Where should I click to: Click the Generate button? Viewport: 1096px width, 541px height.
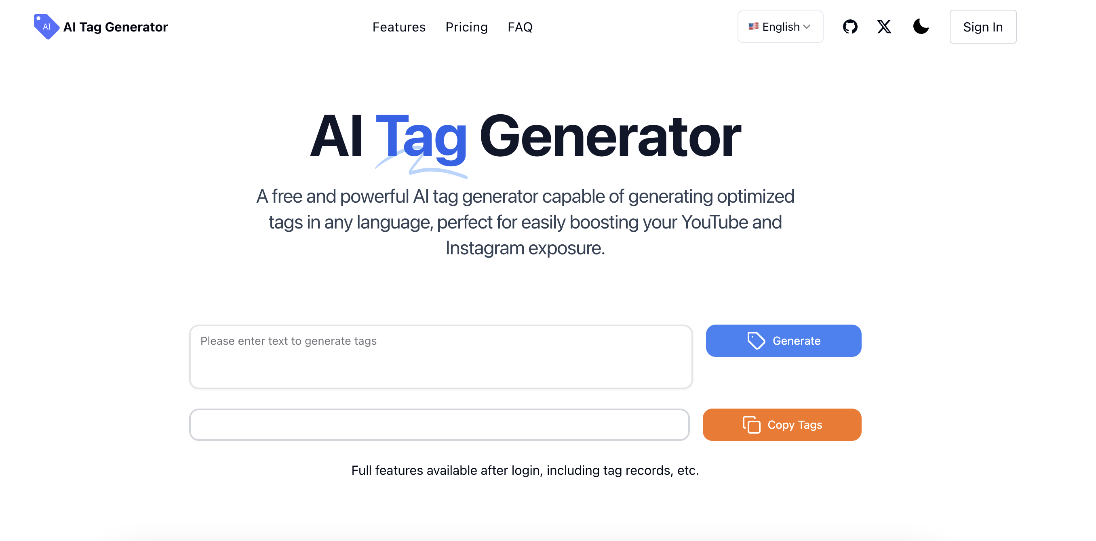pyautogui.click(x=784, y=340)
